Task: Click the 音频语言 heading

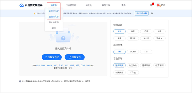Action: [118, 25]
